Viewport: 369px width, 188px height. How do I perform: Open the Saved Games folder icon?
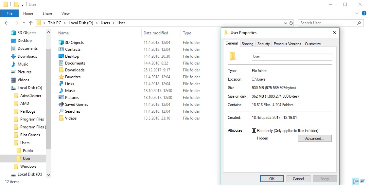[61, 104]
